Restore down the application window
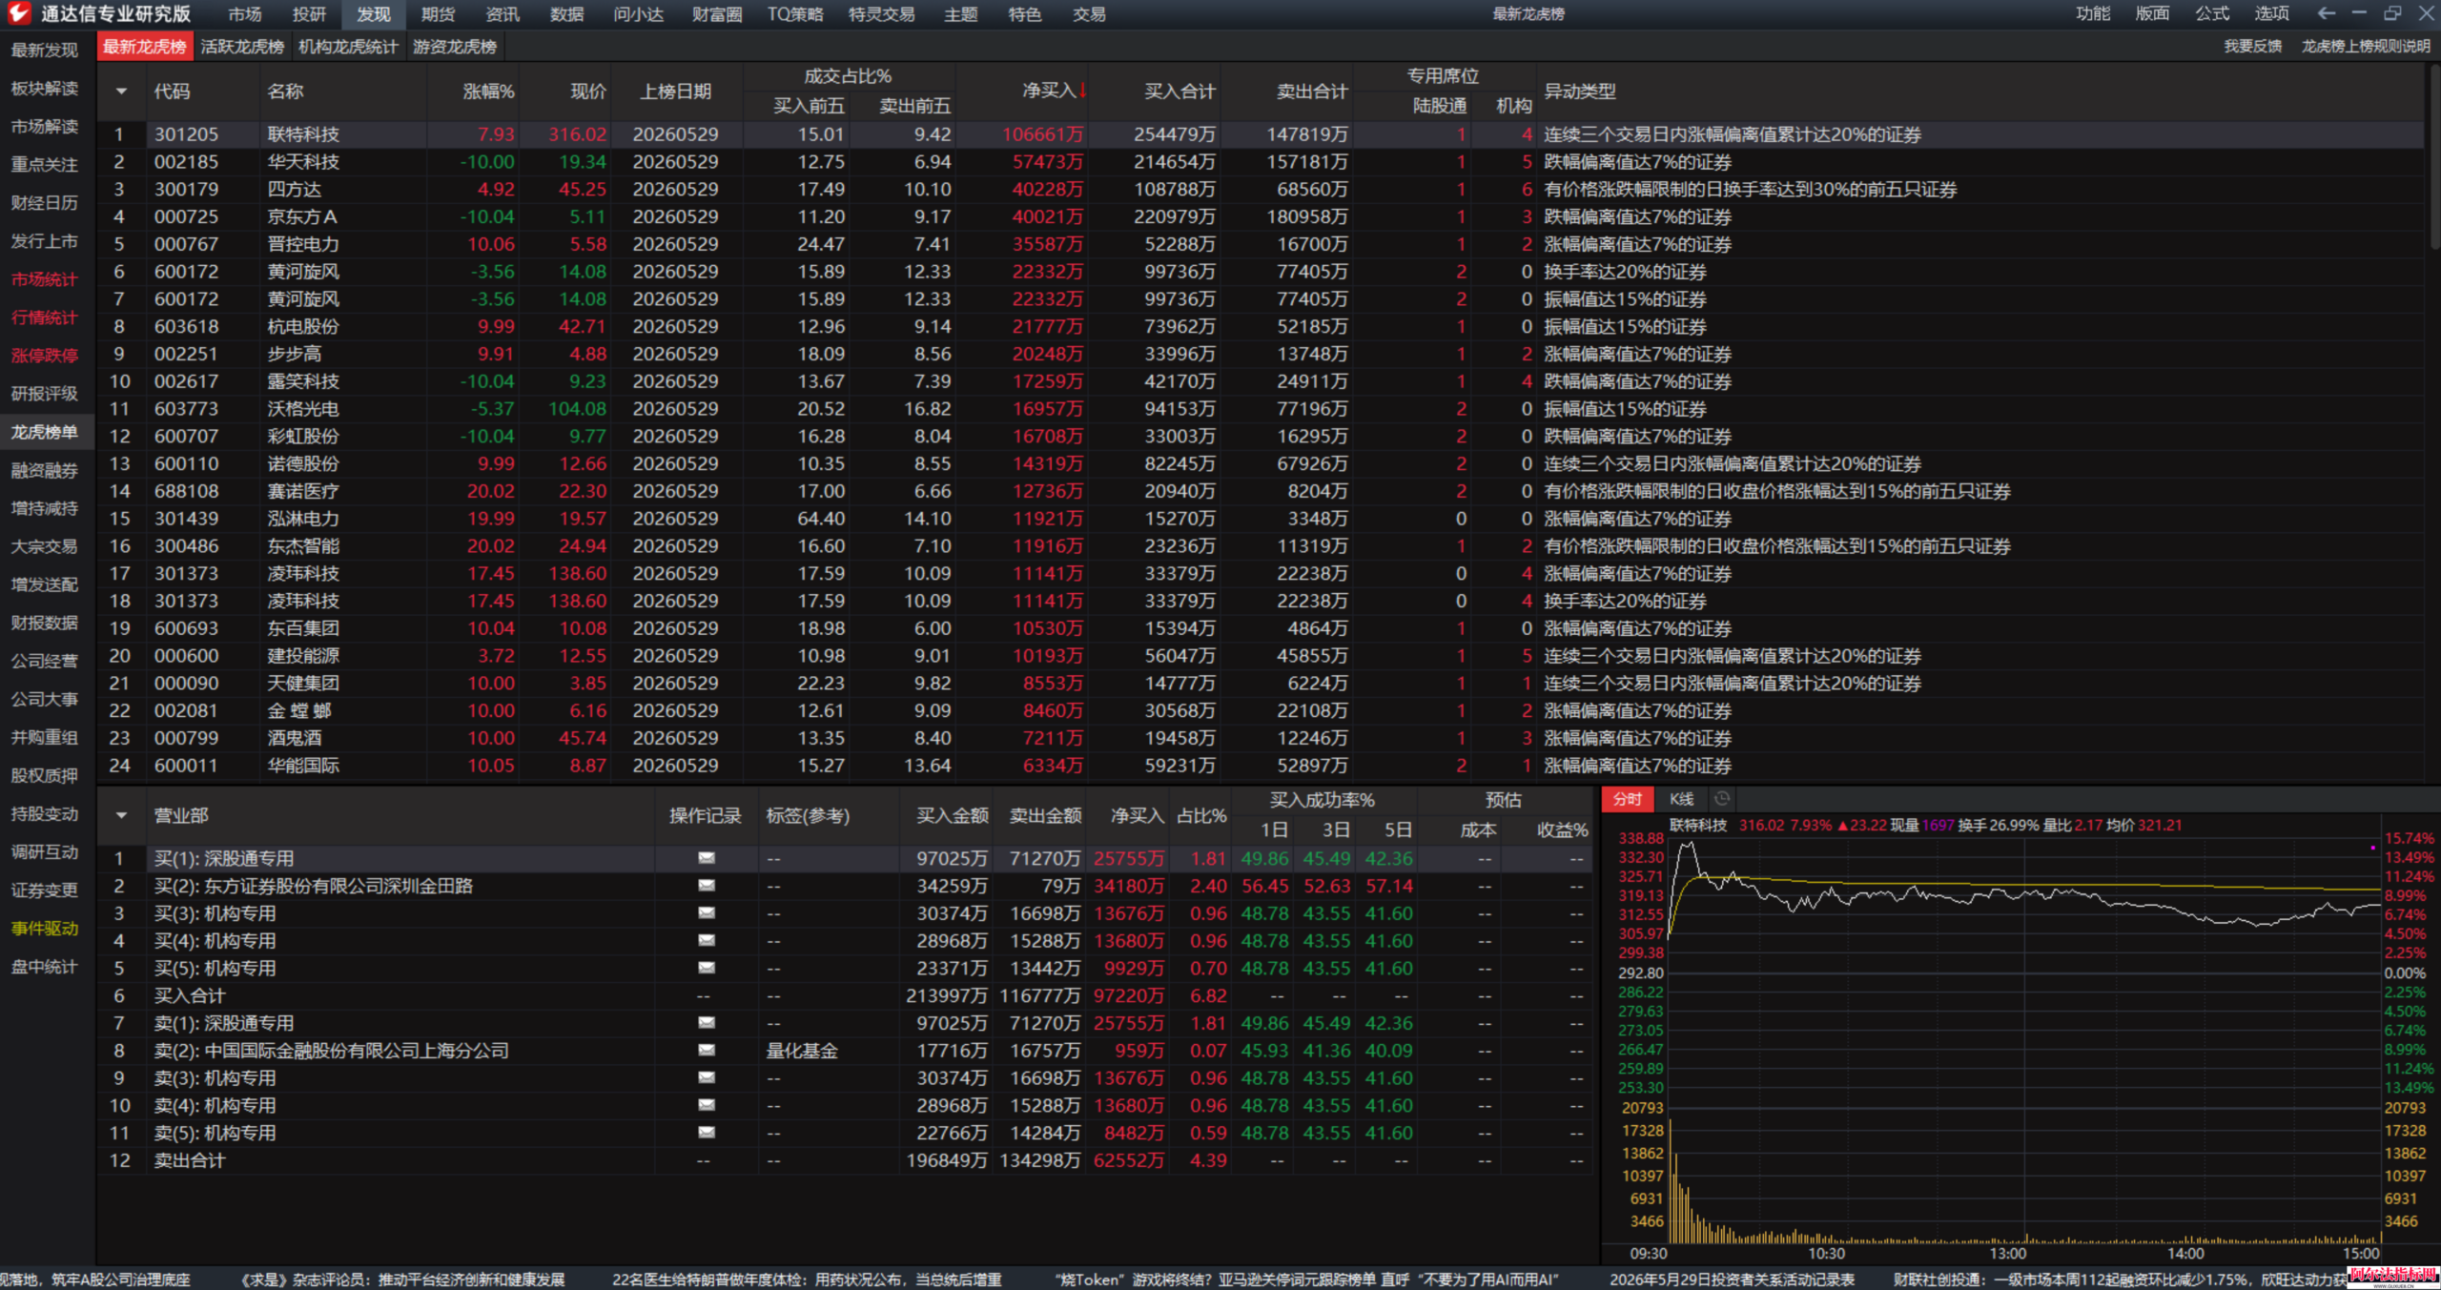The width and height of the screenshot is (2441, 1290). pos(2391,13)
